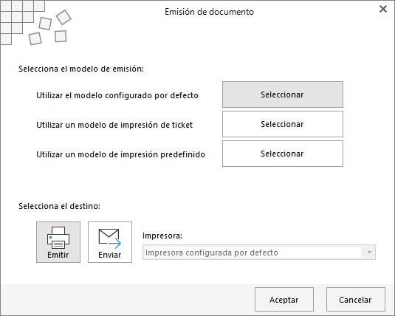
Task: Click the 'Selecciona el modelo de emisión:' heading
Action: click(81, 69)
